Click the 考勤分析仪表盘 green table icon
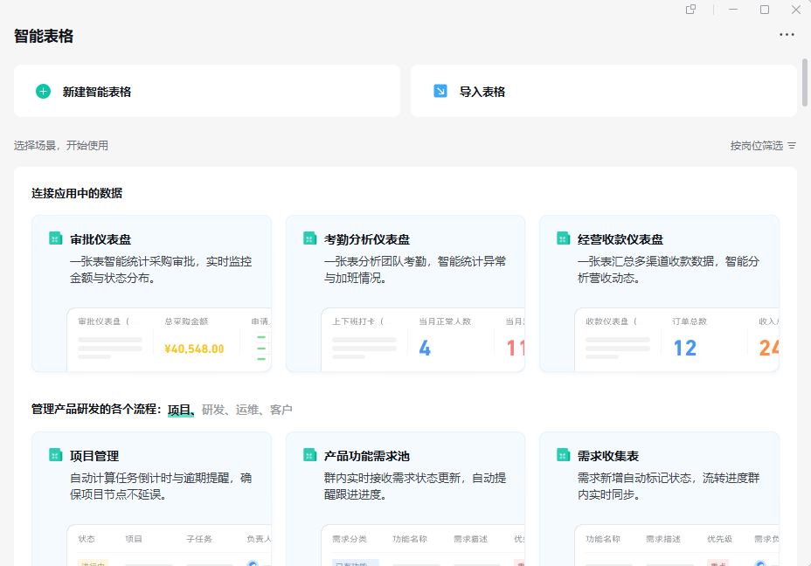Image resolution: width=811 pixels, height=566 pixels. click(x=308, y=238)
